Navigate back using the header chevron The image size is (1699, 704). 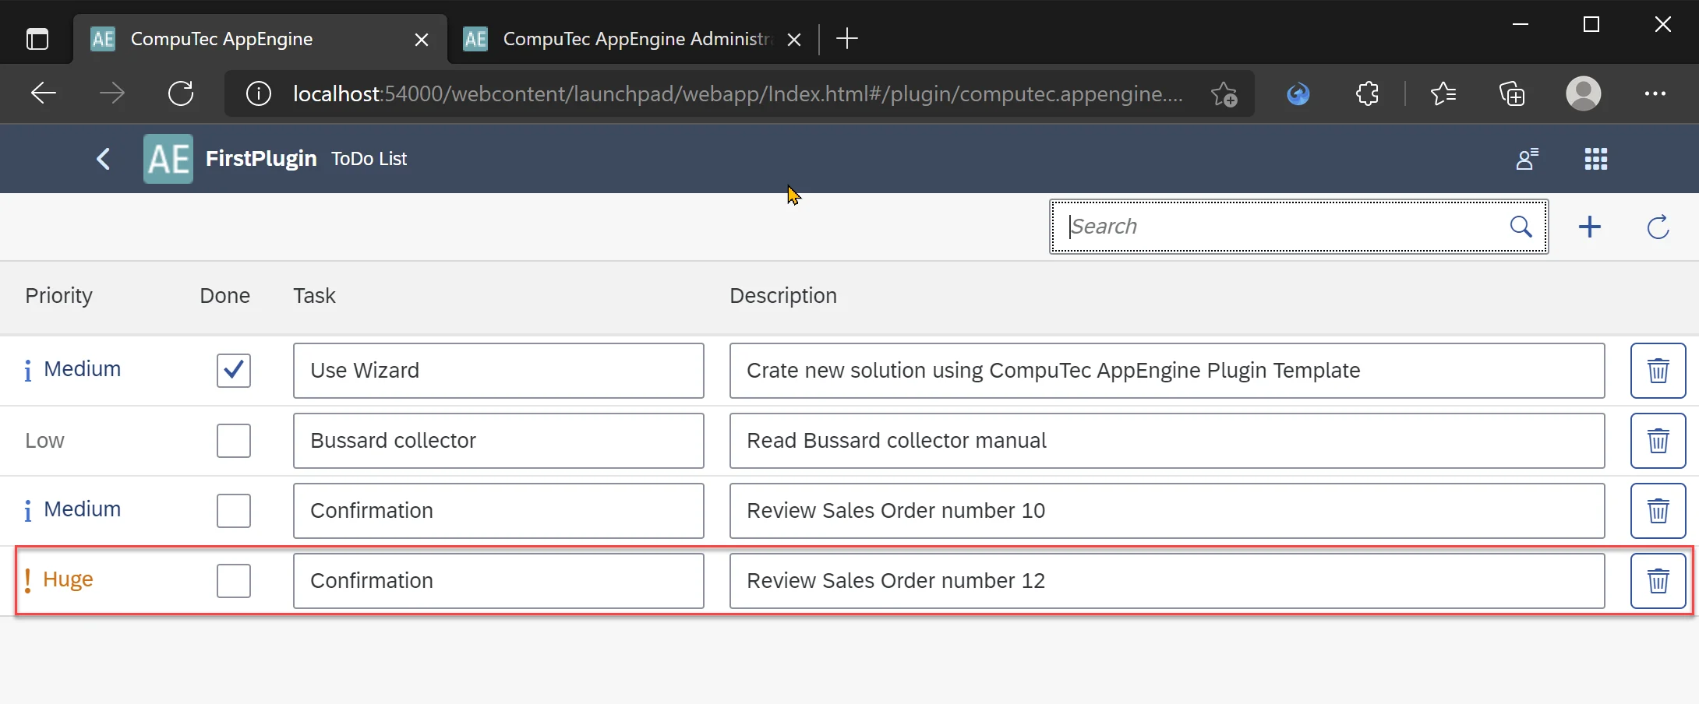coord(102,159)
